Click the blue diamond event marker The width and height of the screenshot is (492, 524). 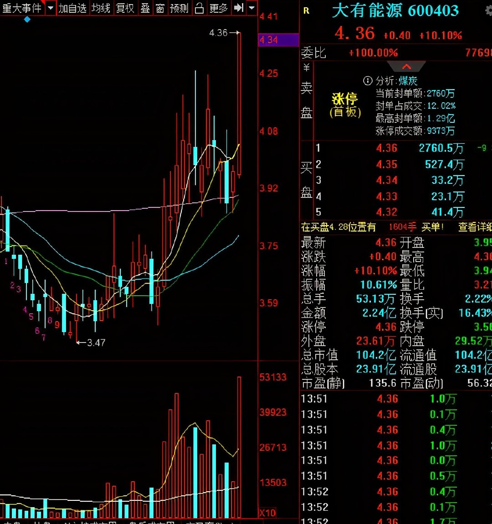(27, 20)
